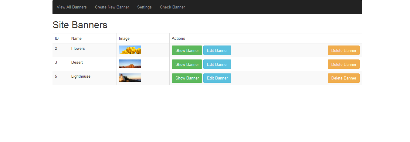Open the View All Banners nav link
This screenshot has width=410, height=142.
72,7
